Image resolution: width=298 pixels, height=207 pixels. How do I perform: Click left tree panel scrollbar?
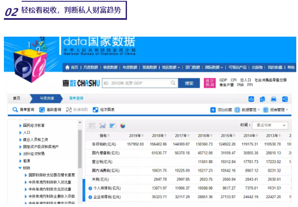(x=80, y=149)
